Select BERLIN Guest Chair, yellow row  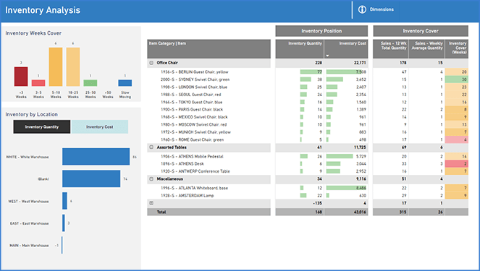(194, 72)
